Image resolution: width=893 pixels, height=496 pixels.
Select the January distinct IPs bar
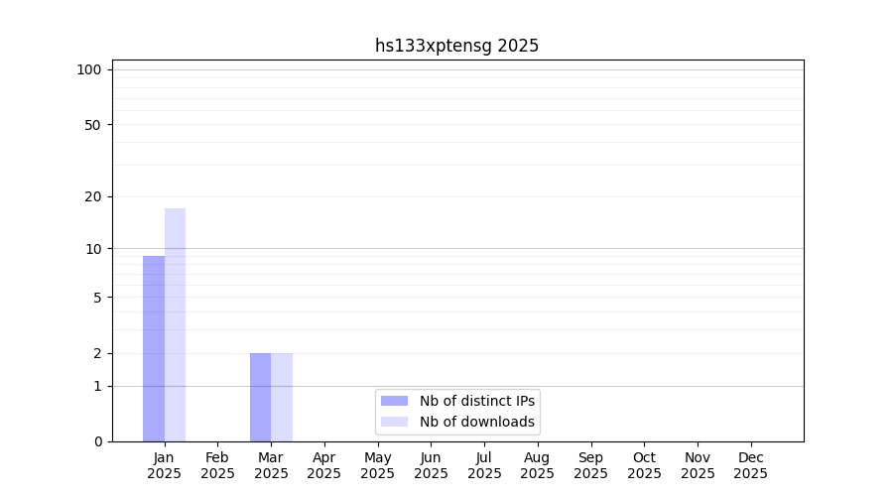tap(154, 348)
